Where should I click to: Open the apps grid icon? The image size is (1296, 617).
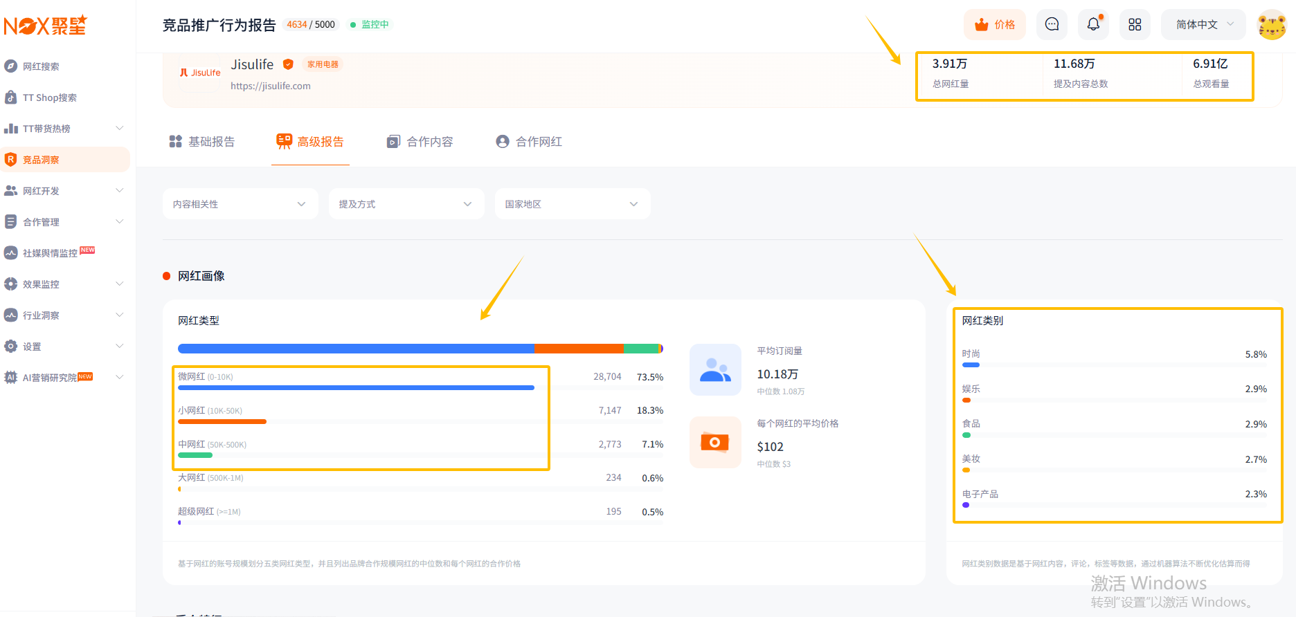[x=1135, y=25]
